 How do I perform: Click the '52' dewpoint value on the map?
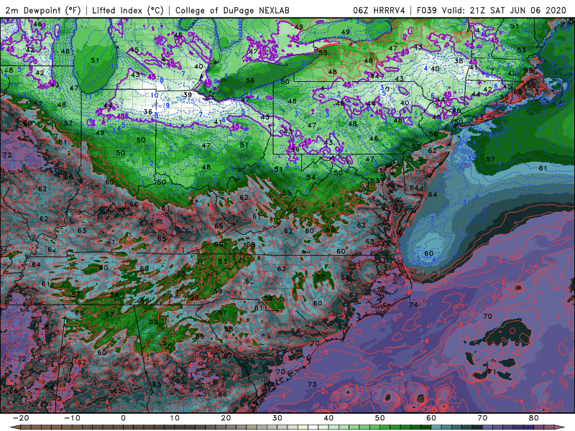click(x=68, y=123)
